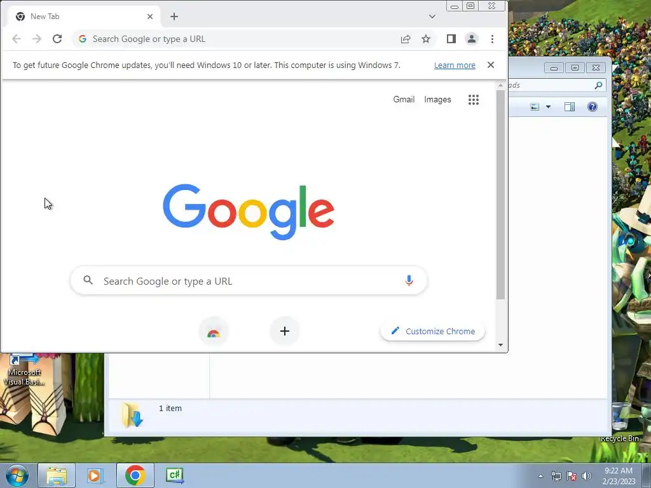Focus the Google page search box
Screen dimensions: 651x488
click(249, 281)
